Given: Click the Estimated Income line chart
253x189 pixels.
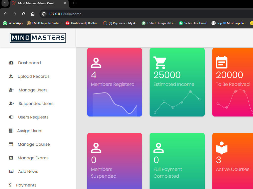Looking at the screenshot, I should tap(177, 102).
